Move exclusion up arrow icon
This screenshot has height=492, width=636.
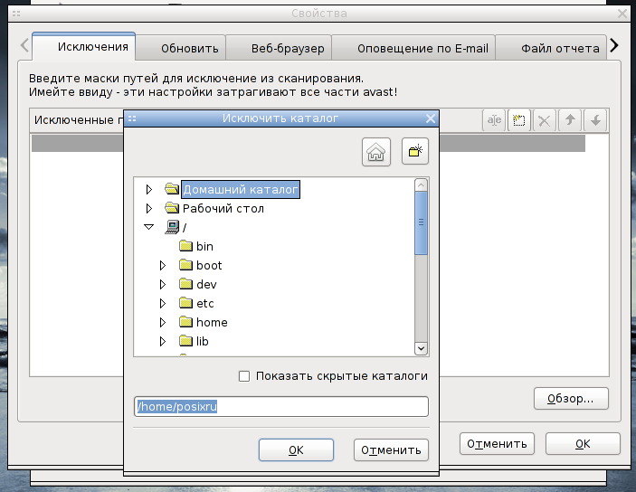click(x=570, y=120)
